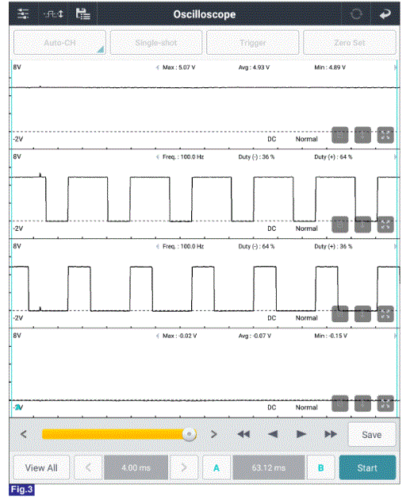Image resolution: width=410 pixels, height=500 pixels.
Task: Open the Trigger tab
Action: [x=253, y=43]
